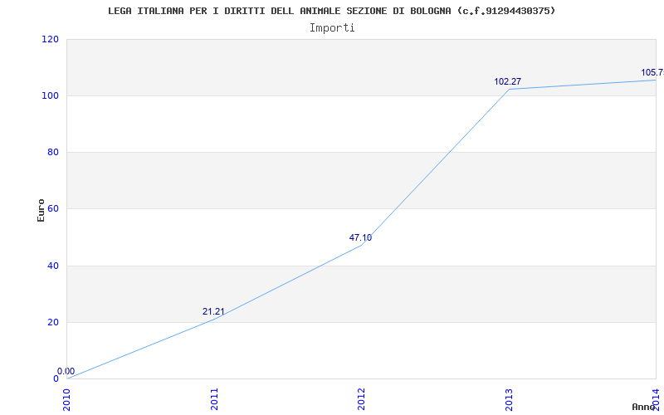
Task: Click the 2011 x-axis tick label
Action: (x=214, y=399)
